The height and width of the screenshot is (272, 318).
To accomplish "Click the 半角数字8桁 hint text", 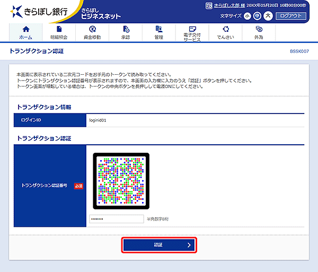I will pos(157,219).
